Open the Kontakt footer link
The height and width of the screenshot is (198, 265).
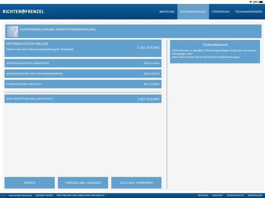(x=218, y=195)
